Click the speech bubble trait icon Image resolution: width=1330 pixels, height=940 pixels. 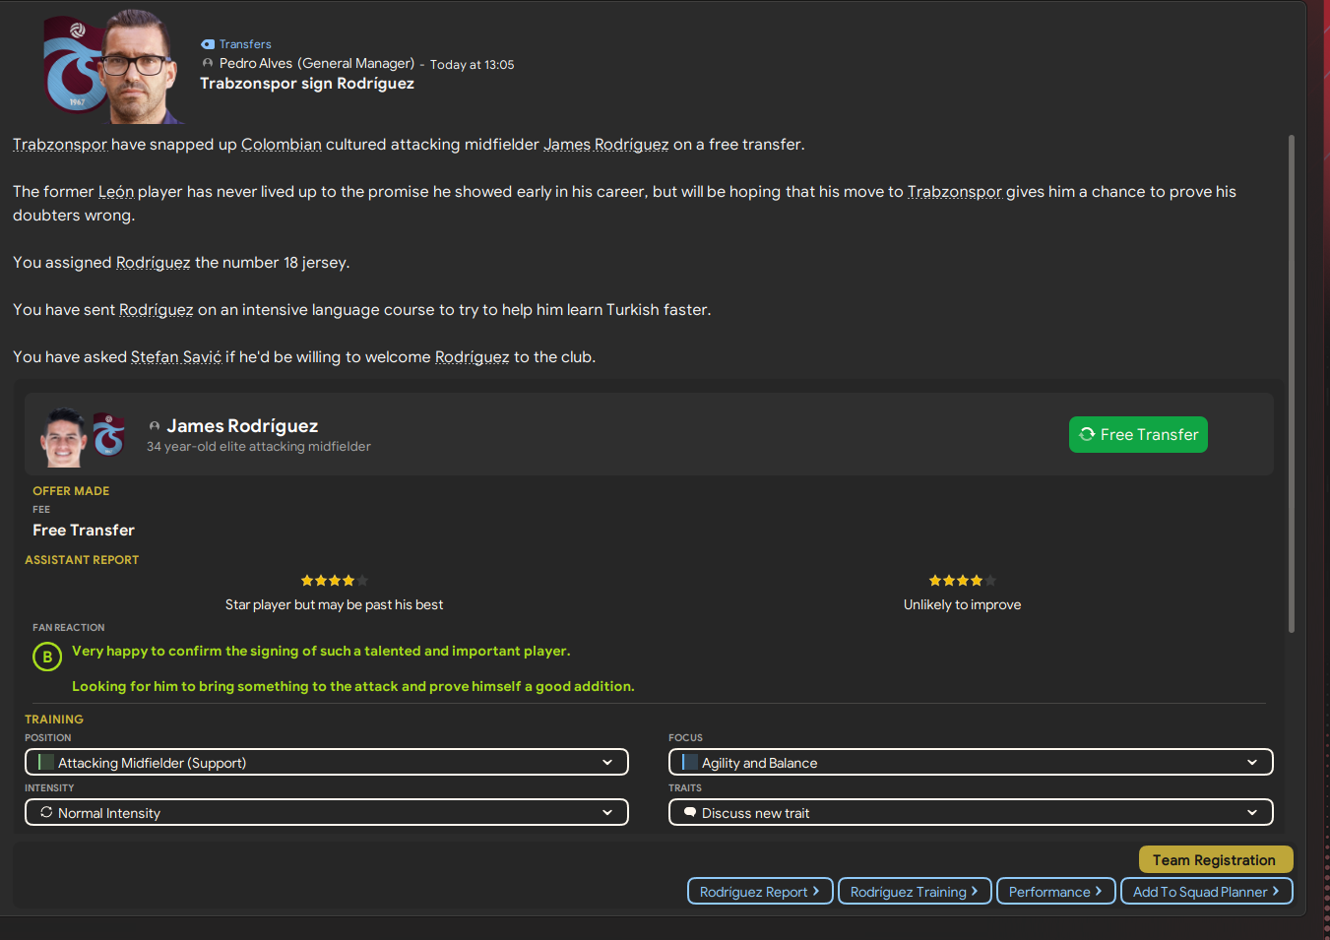click(x=690, y=813)
